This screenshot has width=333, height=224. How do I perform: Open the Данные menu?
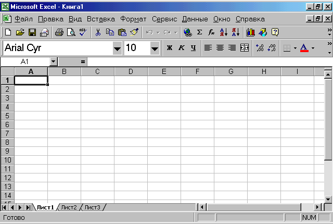[x=195, y=19]
